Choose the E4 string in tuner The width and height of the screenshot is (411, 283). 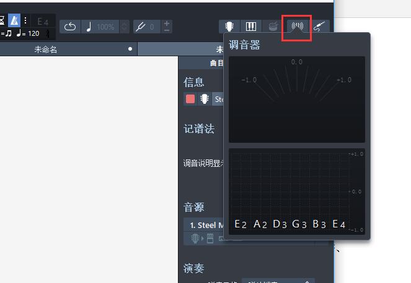[x=338, y=224]
